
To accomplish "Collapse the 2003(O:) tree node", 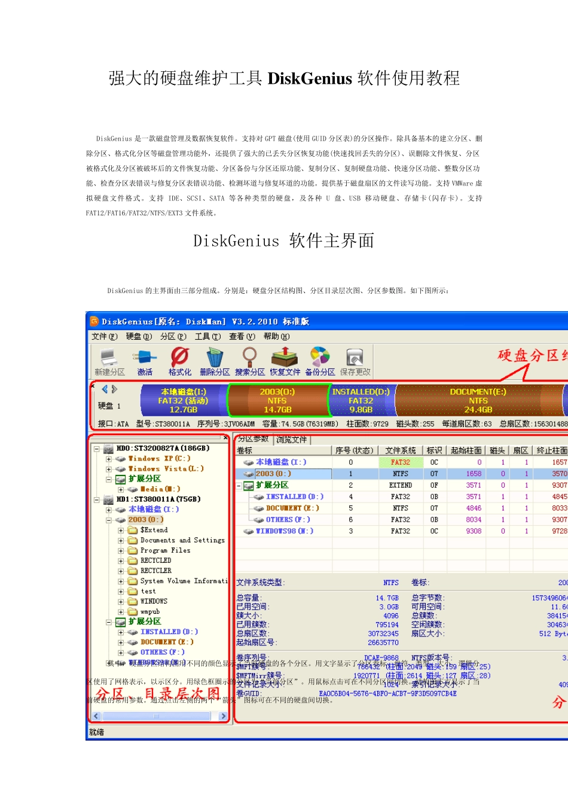I will coord(109,520).
